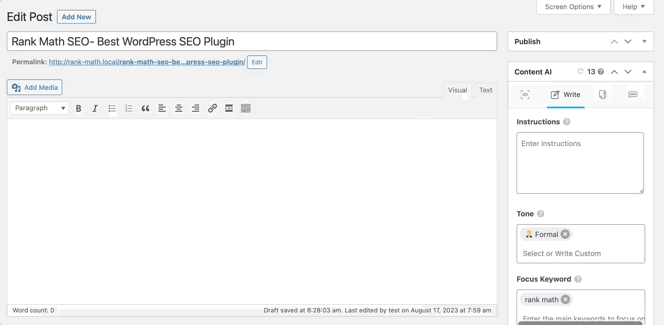Viewport: 664px width, 325px height.
Task: Remove the Formal tone tag
Action: click(565, 234)
